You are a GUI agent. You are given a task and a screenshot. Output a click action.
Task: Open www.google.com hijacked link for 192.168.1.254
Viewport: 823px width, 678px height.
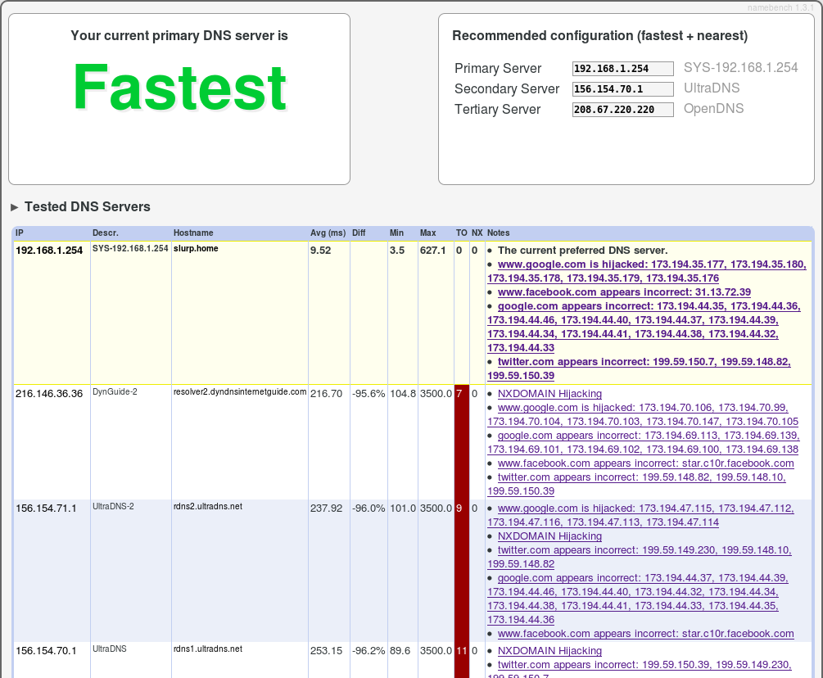tap(651, 264)
